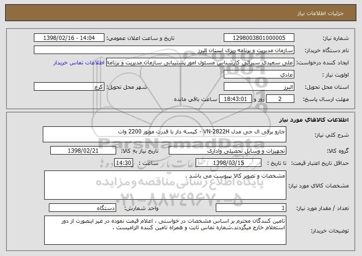
Task: Select the buyer organization name field 'سازمان مدیریت و برنامه ریزی استان البرز'
Action: coord(164,50)
